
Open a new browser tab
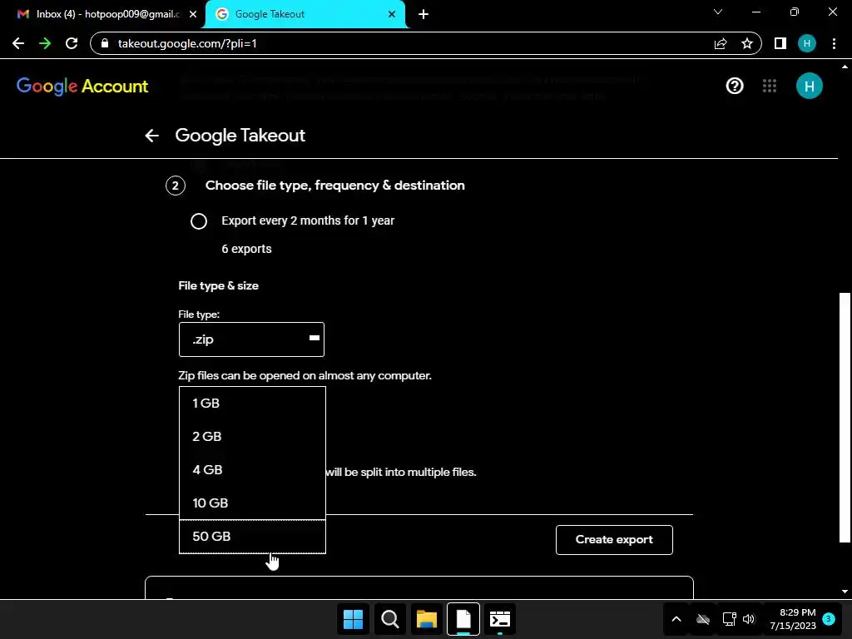pos(424,14)
